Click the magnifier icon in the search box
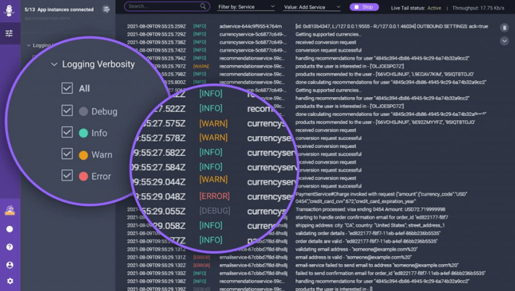The height and width of the screenshot is (291, 515). (x=203, y=7)
